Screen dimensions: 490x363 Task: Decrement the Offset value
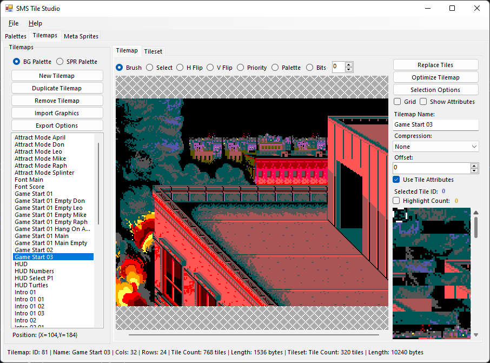474,170
